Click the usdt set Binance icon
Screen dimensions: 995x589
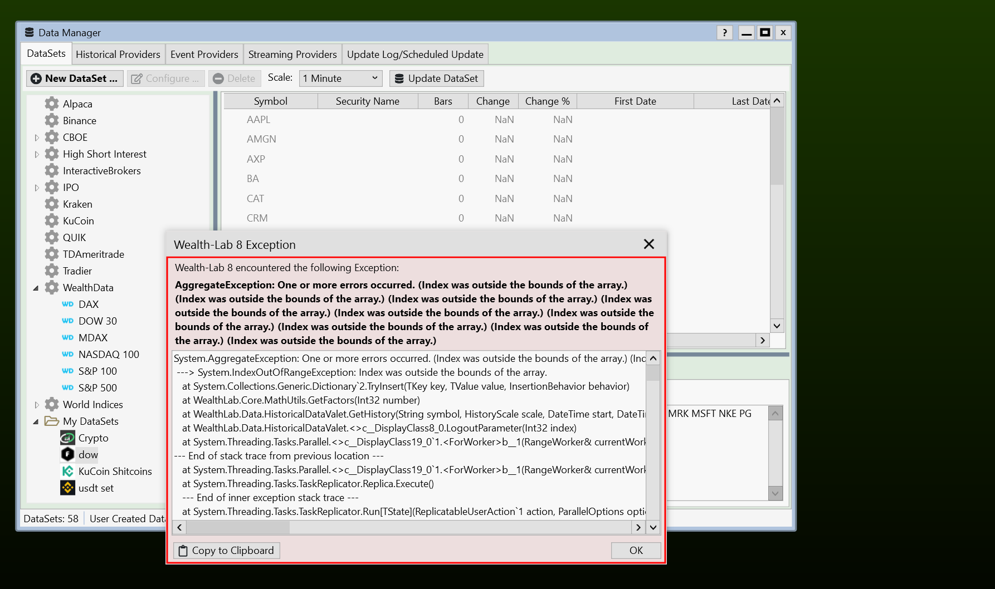[67, 488]
